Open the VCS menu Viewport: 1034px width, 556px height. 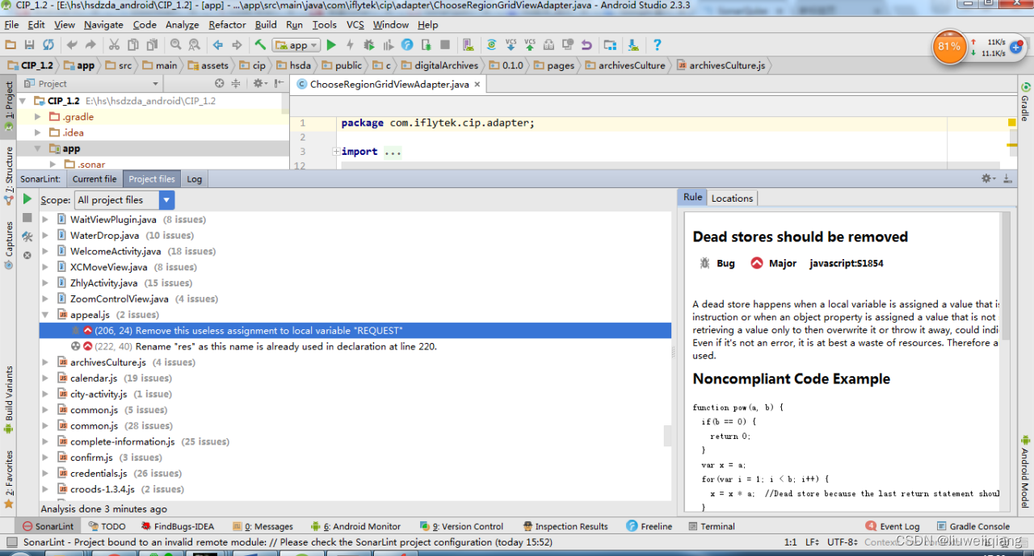point(355,25)
